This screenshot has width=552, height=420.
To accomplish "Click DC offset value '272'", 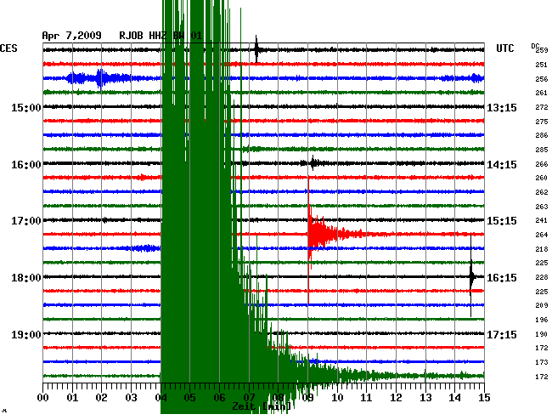I will (542, 107).
